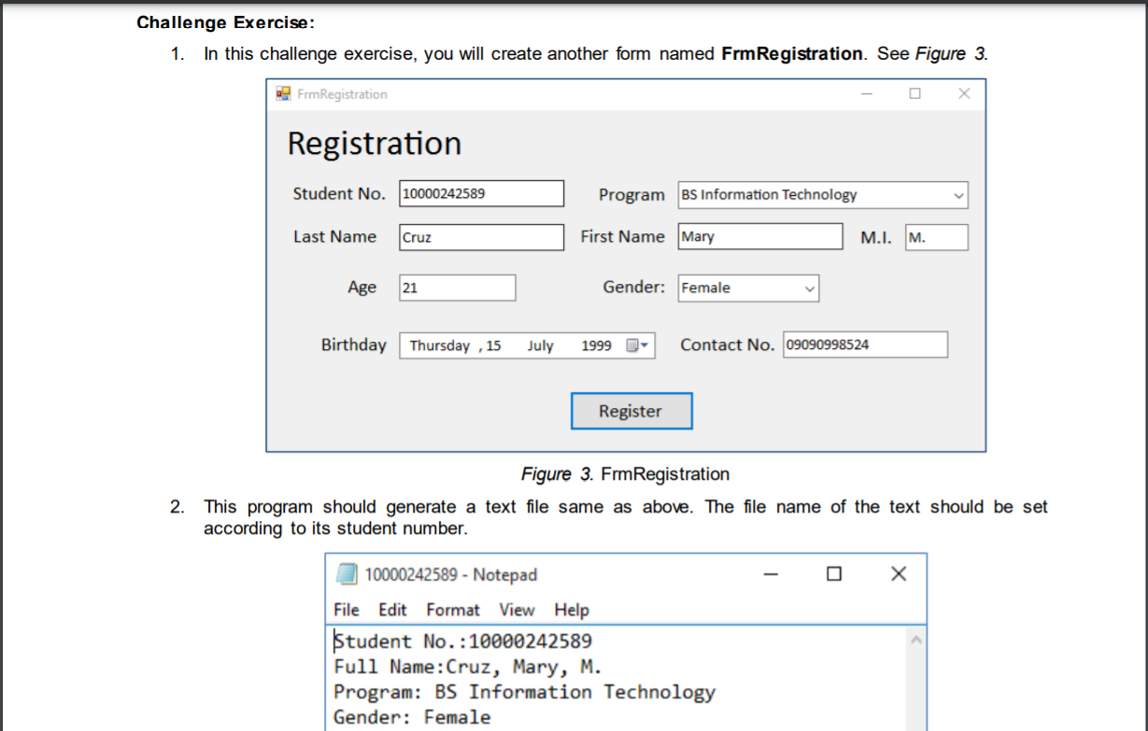Viewport: 1148px width, 731px height.
Task: Click the calendar icon on the Birthday picker
Action: (634, 344)
